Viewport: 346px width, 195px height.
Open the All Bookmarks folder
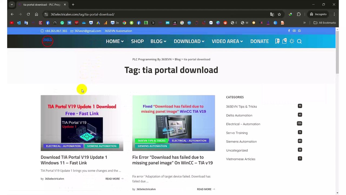pyautogui.click(x=325, y=23)
